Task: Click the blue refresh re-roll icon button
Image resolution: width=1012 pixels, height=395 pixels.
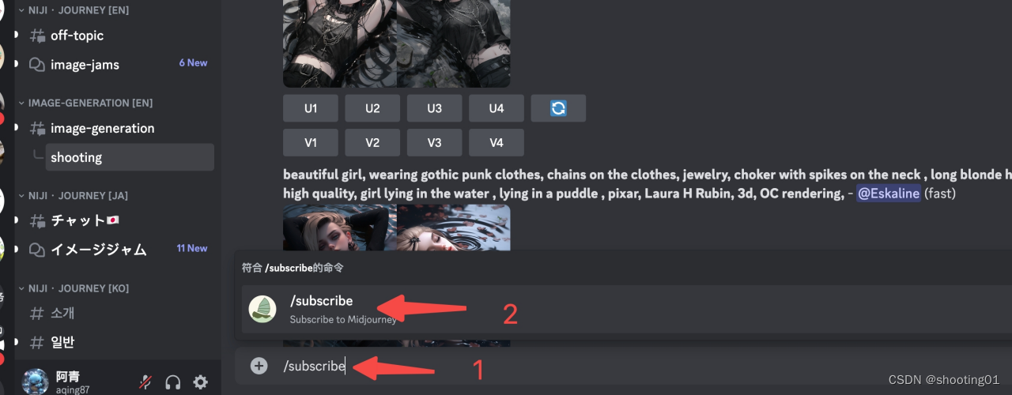Action: [x=558, y=108]
